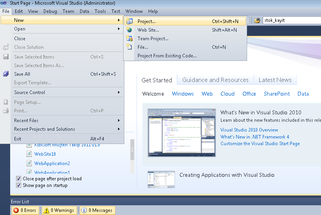Screen dimensions: 321x215
Task: Click the new File page icon
Action: pos(129,47)
